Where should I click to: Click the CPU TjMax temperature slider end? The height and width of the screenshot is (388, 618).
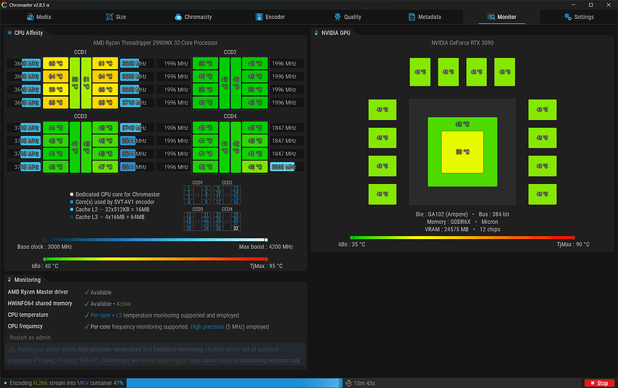266,259
